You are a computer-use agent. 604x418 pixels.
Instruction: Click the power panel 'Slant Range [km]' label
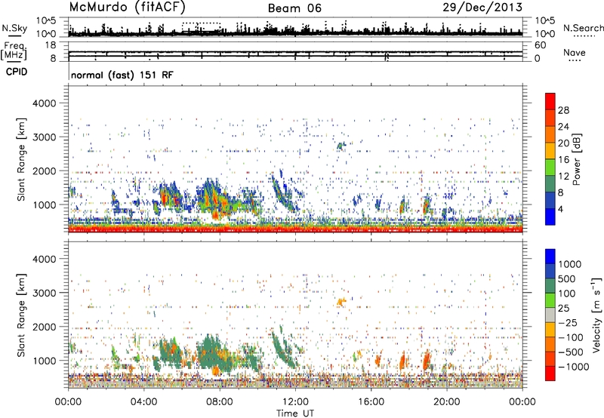point(21,159)
